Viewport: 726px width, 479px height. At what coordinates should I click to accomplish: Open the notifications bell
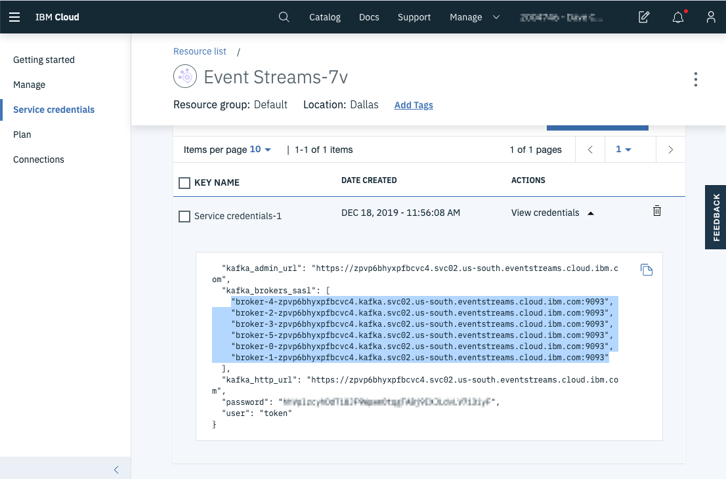point(678,17)
